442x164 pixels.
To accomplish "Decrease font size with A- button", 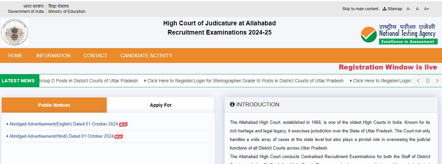I will [x=409, y=9].
